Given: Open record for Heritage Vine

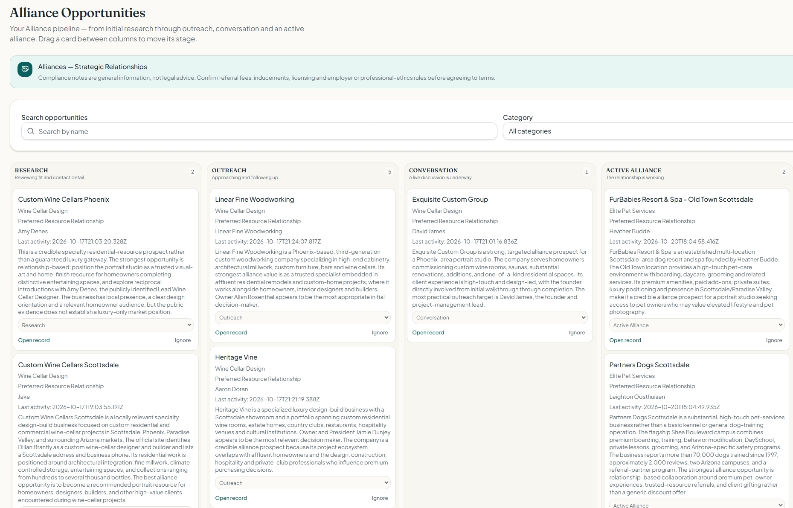Looking at the screenshot, I should coord(231,498).
